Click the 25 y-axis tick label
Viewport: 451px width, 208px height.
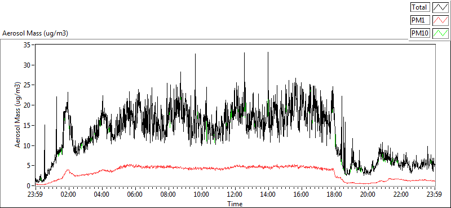click(28, 86)
